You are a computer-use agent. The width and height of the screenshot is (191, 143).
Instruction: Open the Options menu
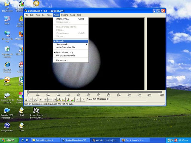[x=64, y=15]
